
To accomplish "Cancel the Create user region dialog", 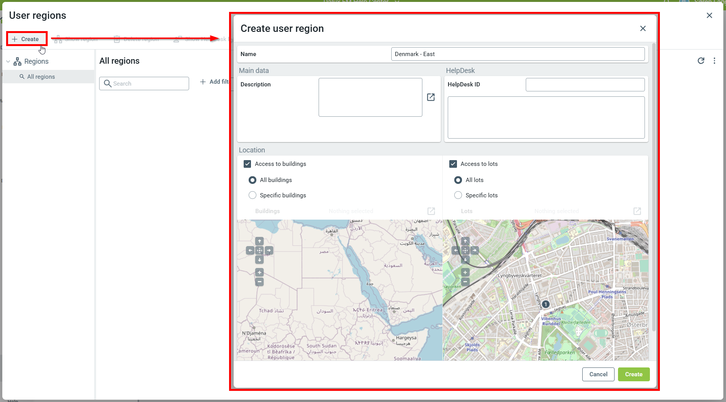I will tap(598, 374).
